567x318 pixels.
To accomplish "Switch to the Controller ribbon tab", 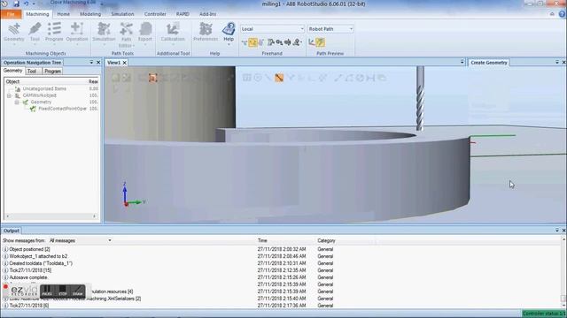I will tap(155, 14).
